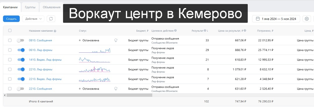Select checkbox for 0810. Сообщения
The width and height of the screenshot is (314, 107).
10,40
